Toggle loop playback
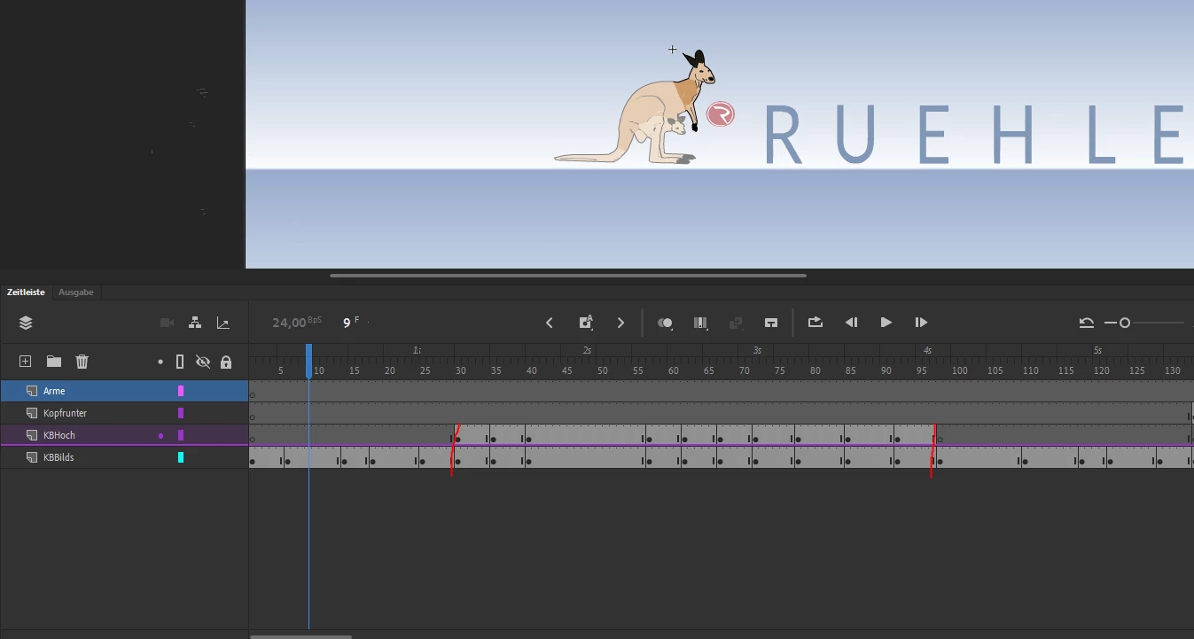The image size is (1194, 639). (x=816, y=323)
